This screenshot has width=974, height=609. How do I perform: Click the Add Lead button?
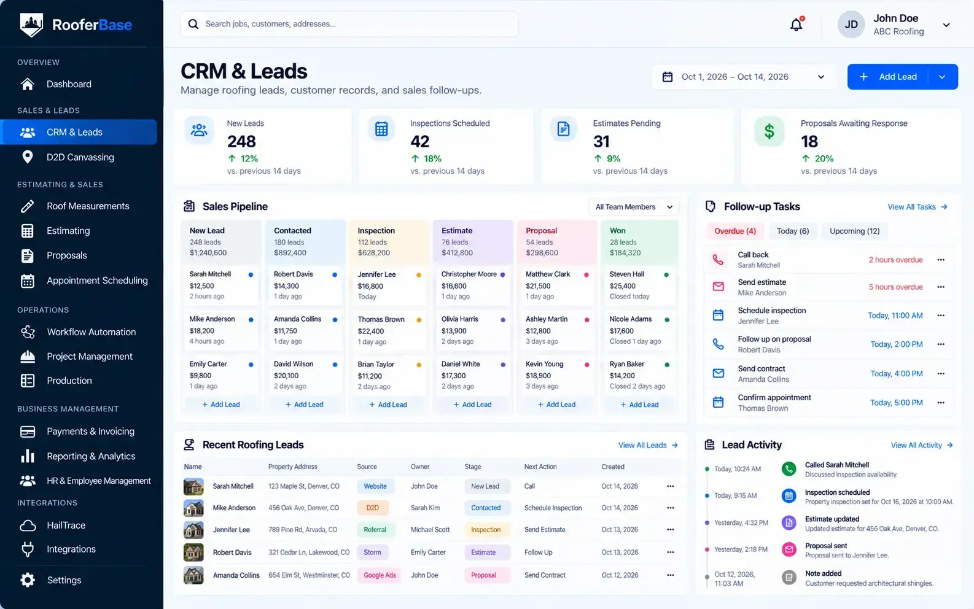[889, 77]
